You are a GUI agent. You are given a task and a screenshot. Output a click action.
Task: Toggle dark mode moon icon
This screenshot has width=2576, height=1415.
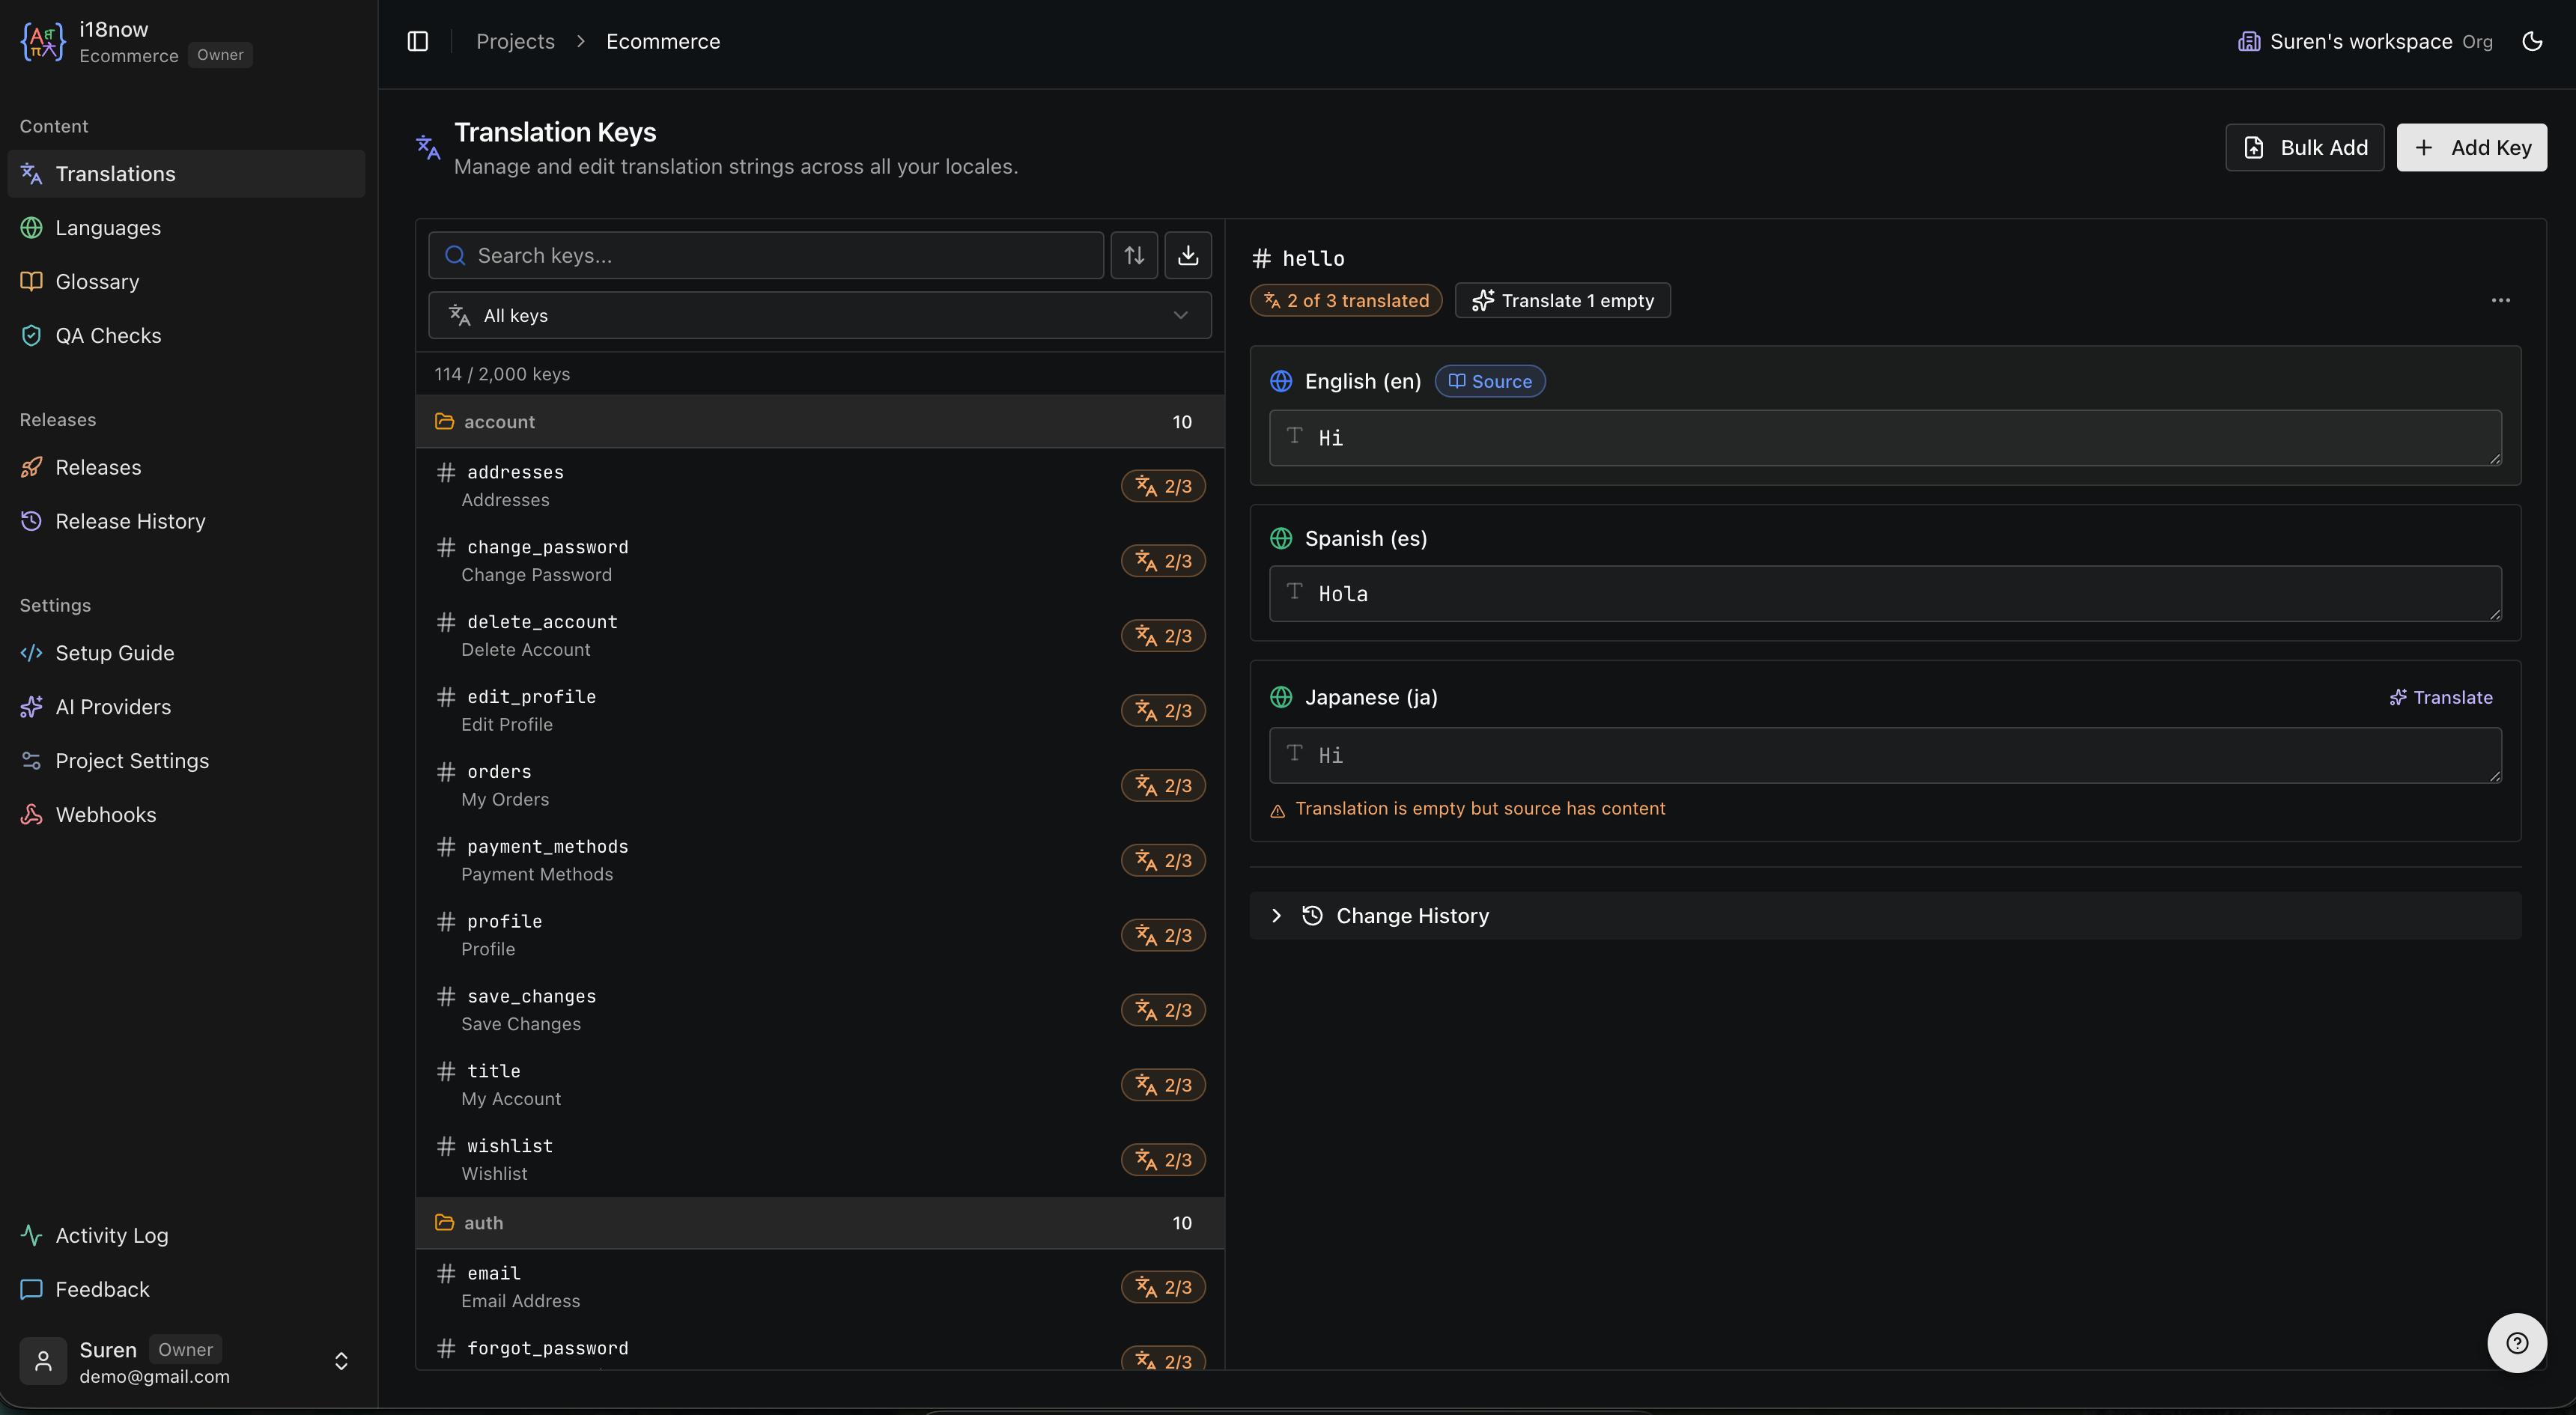(2532, 41)
